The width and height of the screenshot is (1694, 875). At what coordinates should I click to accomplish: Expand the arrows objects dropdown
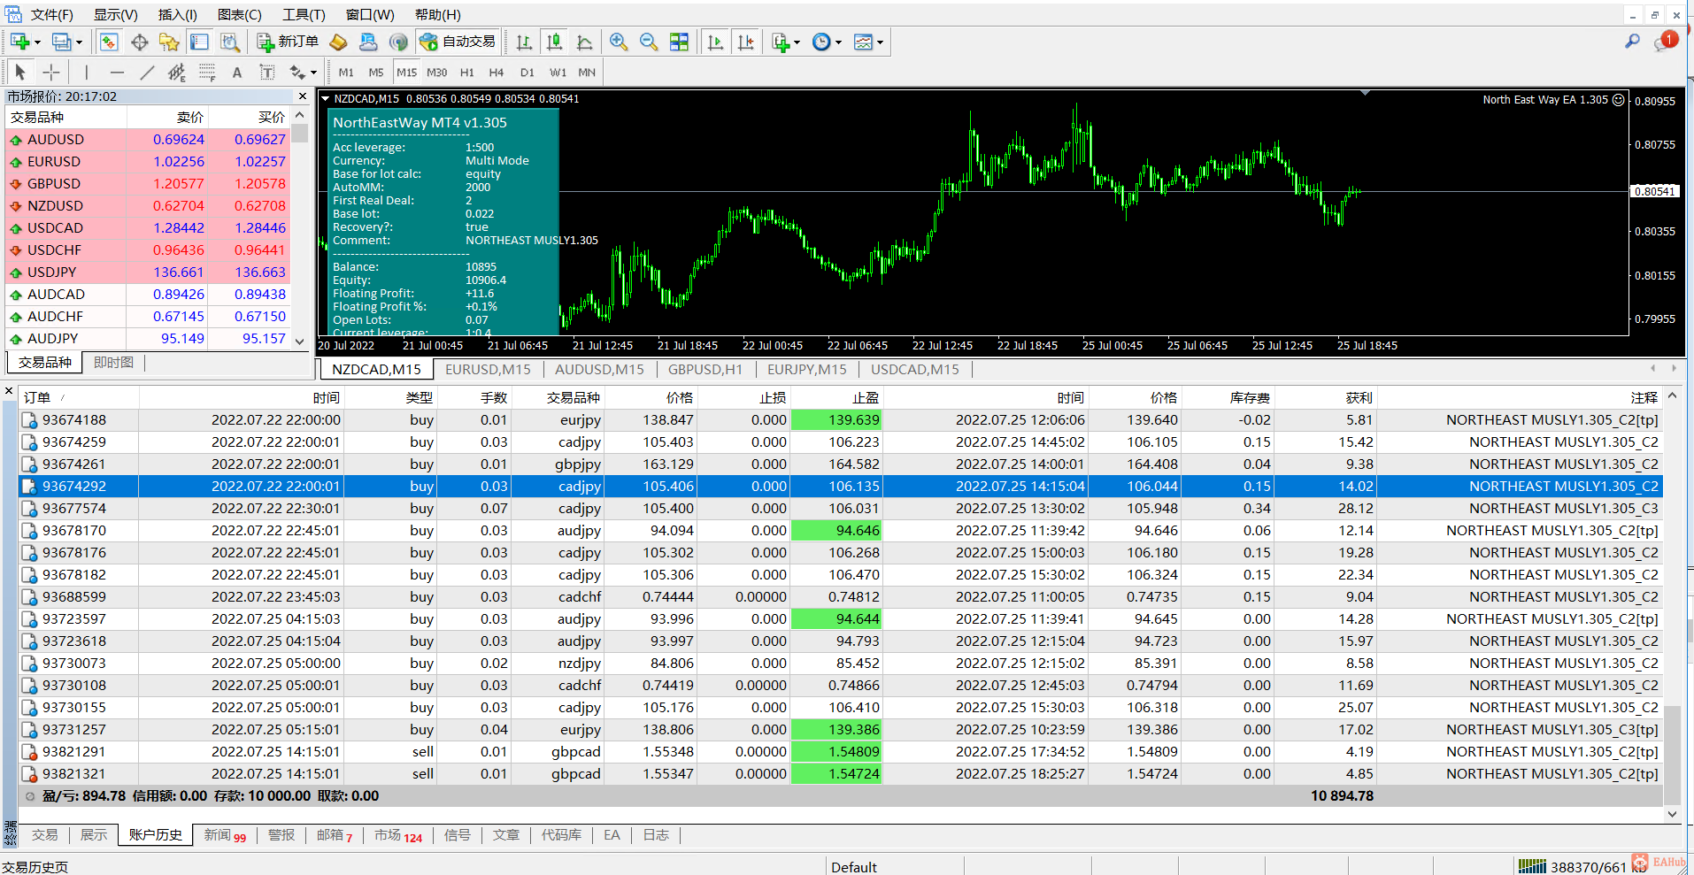[x=313, y=73]
